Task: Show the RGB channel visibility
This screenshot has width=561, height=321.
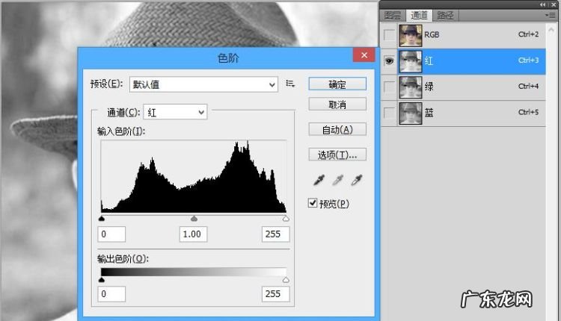Action: pyautogui.click(x=388, y=36)
